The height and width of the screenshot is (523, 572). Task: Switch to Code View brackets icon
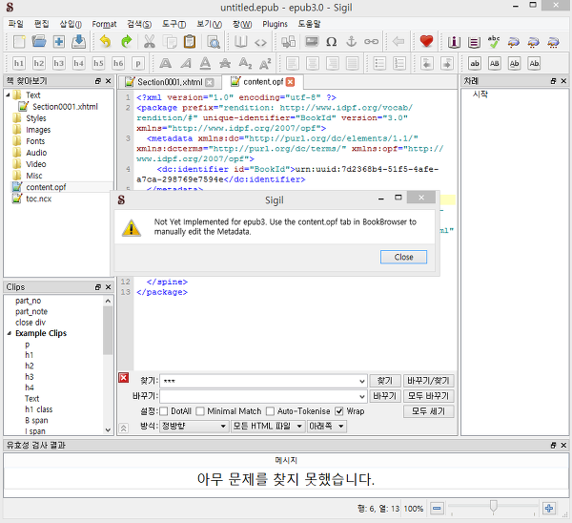[x=260, y=42]
